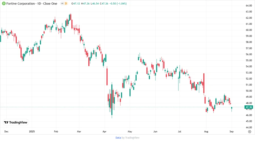Click the 55.00 price axis label
Image resolution: width=255 pixels, height=141 pixels.
[249, 60]
